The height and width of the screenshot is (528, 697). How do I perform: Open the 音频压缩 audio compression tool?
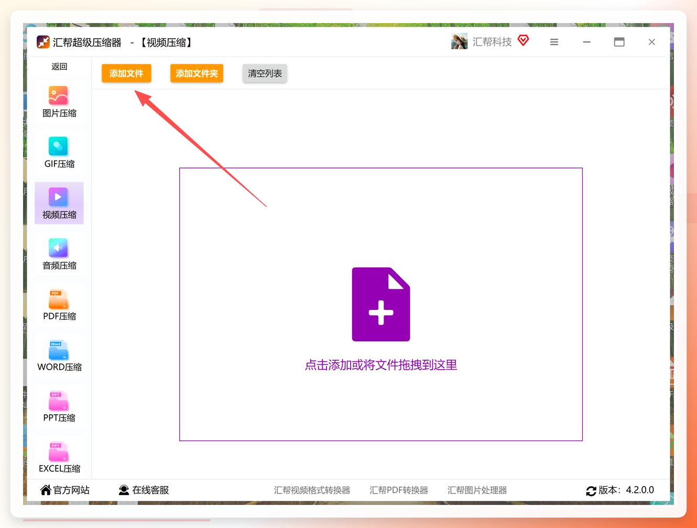(x=59, y=254)
